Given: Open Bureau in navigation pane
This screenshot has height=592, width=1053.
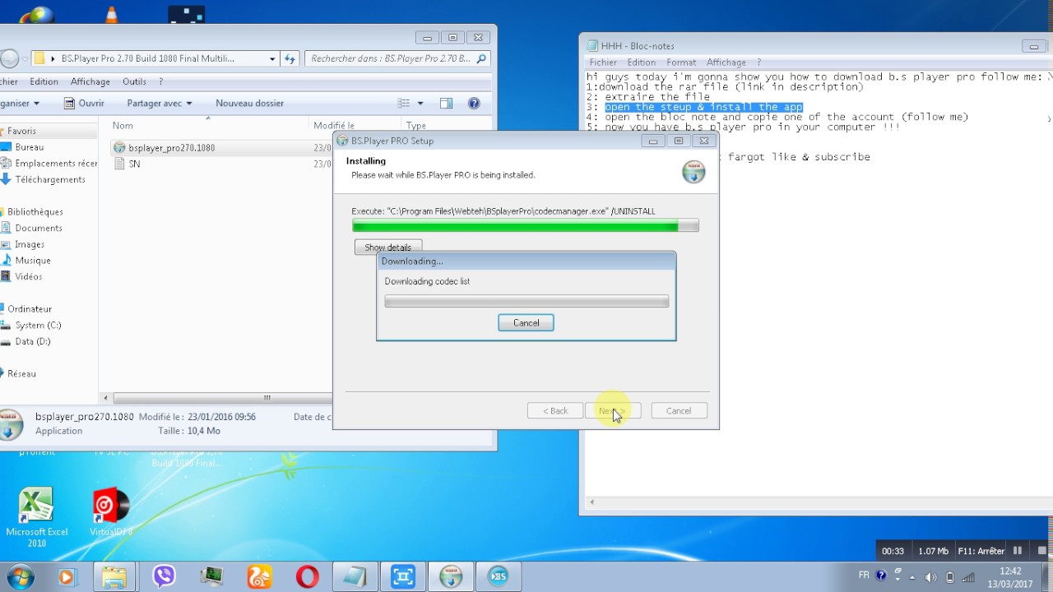Looking at the screenshot, I should click(x=29, y=147).
